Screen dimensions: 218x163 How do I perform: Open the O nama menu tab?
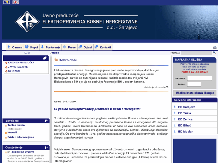coord(15,47)
